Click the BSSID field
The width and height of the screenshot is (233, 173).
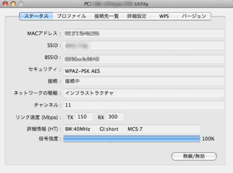[144, 59]
